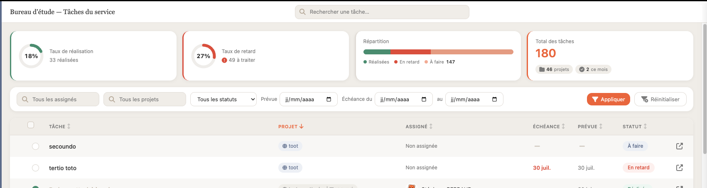Sort table by PRÉVUE column
Viewport: 707px width, 188px height.
pyautogui.click(x=590, y=127)
